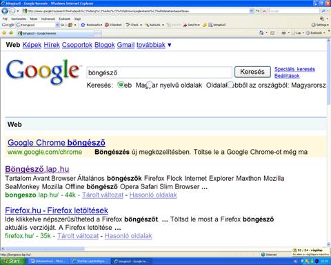
Task: Click the Windows Start button
Action: [12, 262]
